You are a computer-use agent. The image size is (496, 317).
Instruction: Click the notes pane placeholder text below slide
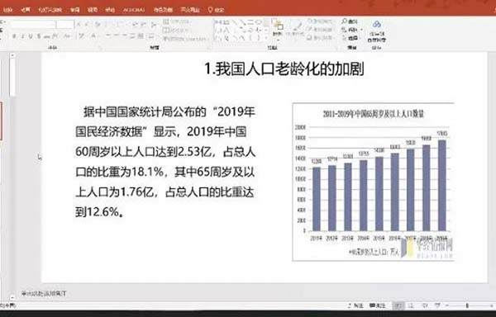[x=44, y=294]
